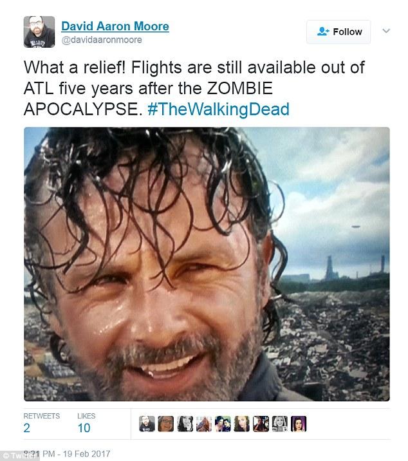
Task: Open the black-and-white blonde woman liker avatar
Action: 280,424
